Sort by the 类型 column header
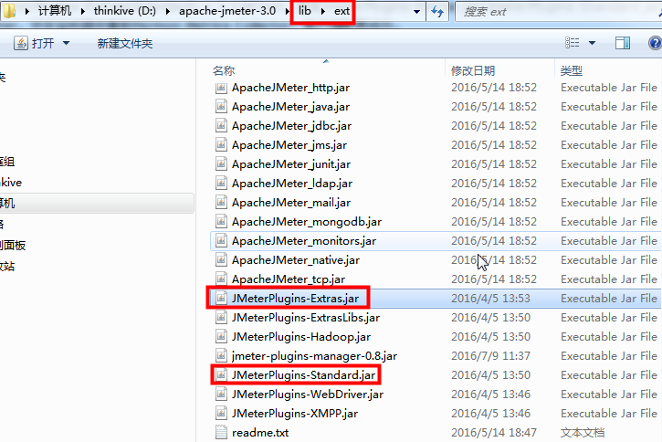 pos(572,70)
